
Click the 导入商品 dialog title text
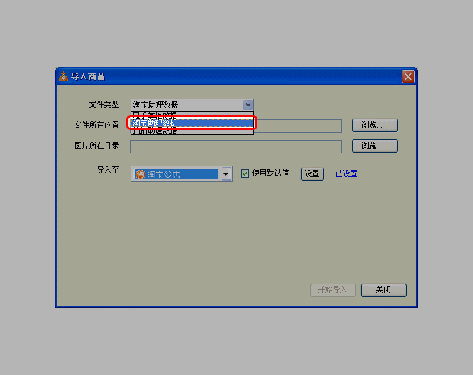click(x=88, y=77)
